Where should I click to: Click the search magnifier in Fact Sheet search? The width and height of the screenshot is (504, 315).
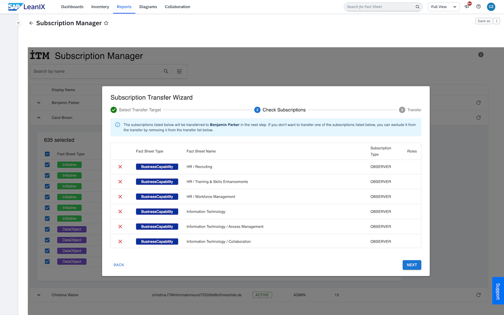(417, 7)
